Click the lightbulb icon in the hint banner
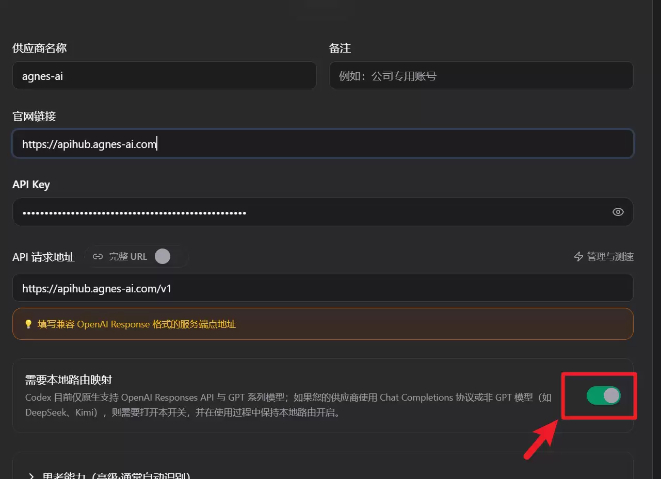The image size is (661, 479). 28,324
